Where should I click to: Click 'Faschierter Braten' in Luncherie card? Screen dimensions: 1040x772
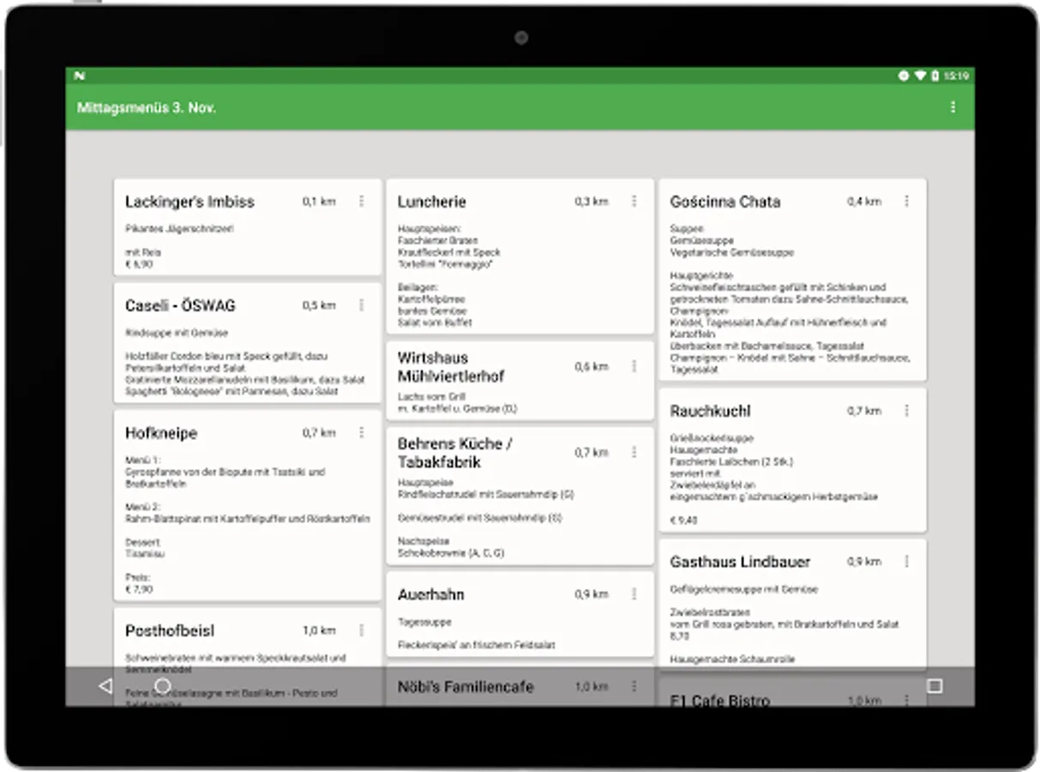click(x=438, y=241)
